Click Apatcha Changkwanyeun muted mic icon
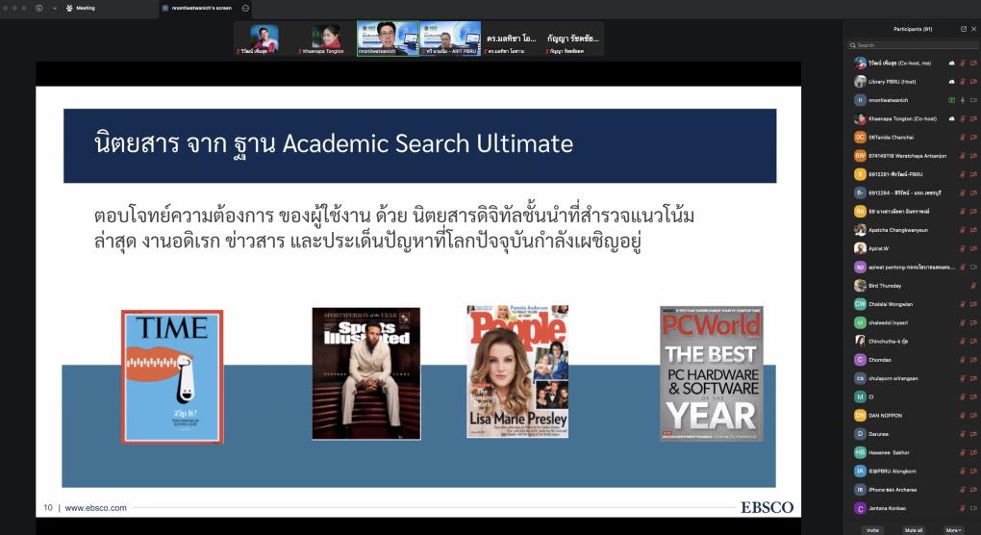This screenshot has width=981, height=535. coord(962,230)
